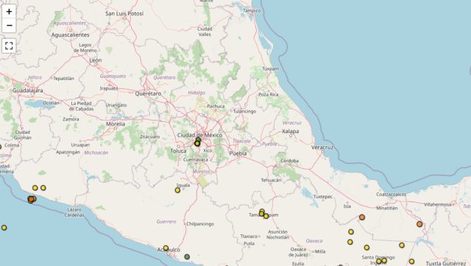Select orange marker southwest of Minatitlán

click(362, 217)
